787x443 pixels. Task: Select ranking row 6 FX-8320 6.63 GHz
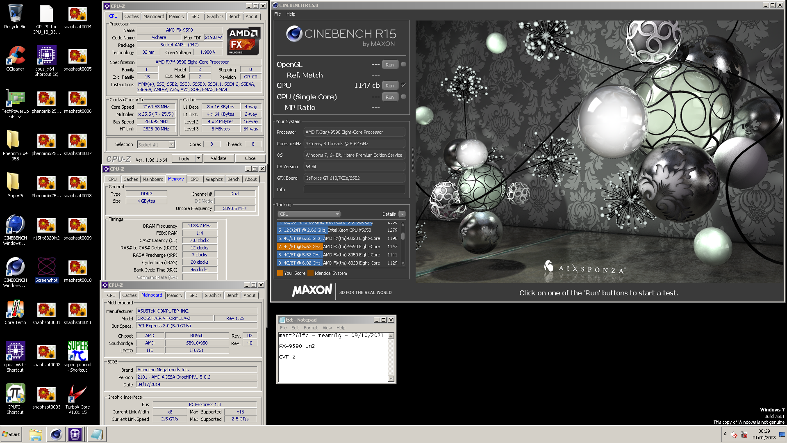[339, 238]
